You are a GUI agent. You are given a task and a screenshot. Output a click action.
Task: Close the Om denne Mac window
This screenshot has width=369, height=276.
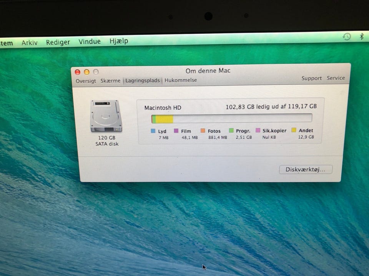pyautogui.click(x=77, y=72)
